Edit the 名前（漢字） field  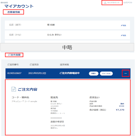tap(124, 26)
